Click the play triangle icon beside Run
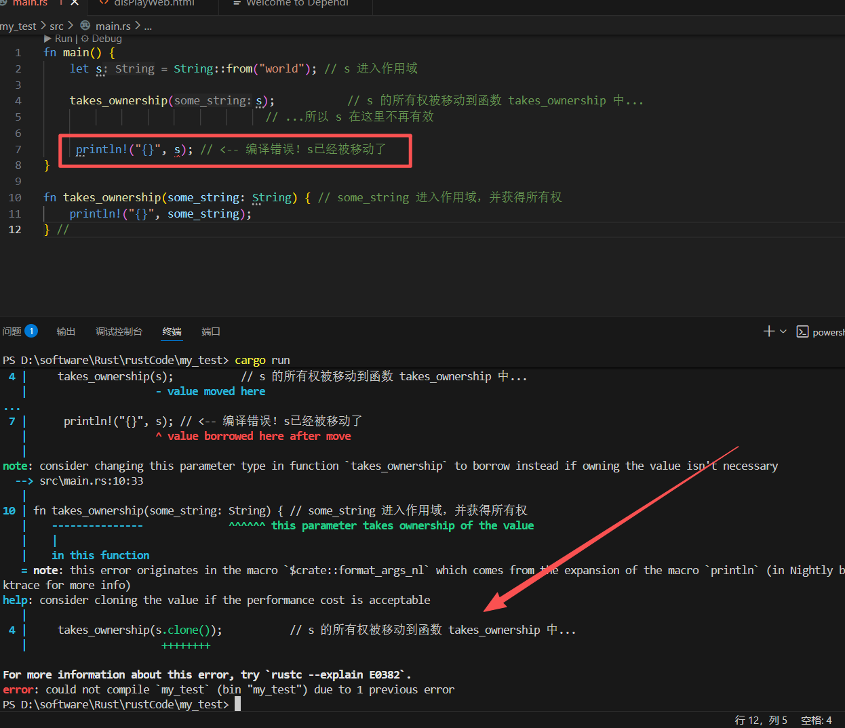This screenshot has width=845, height=728. (47, 39)
